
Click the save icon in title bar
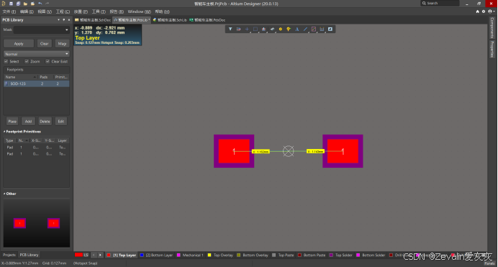point(11,4)
